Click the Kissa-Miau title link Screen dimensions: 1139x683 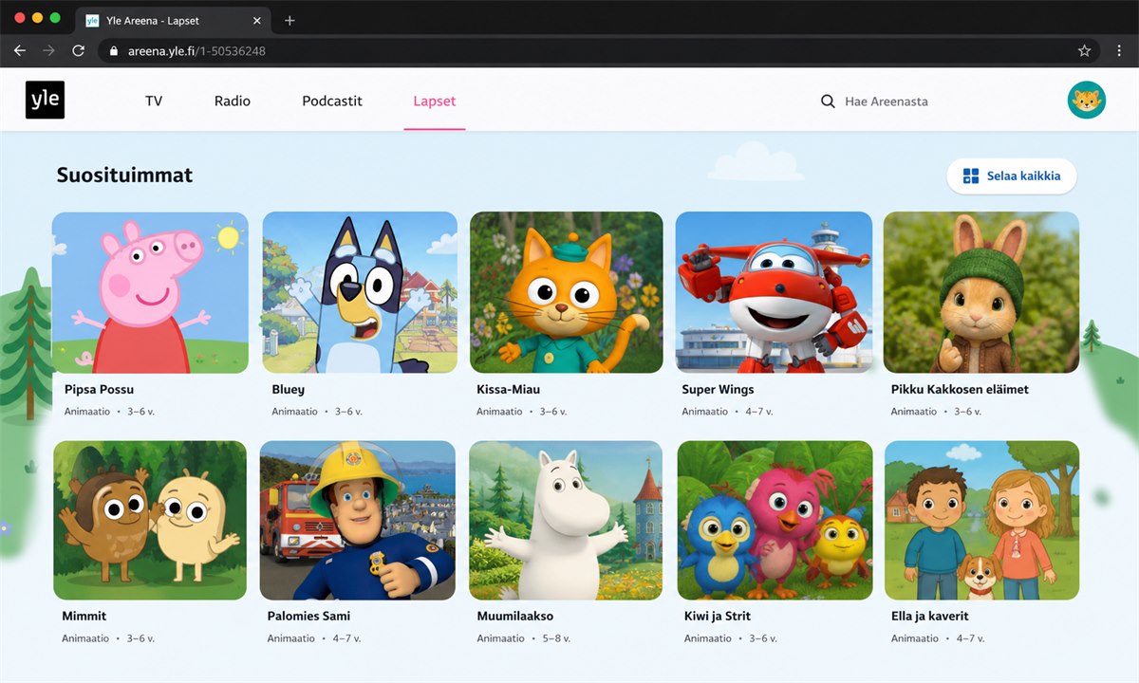click(508, 390)
